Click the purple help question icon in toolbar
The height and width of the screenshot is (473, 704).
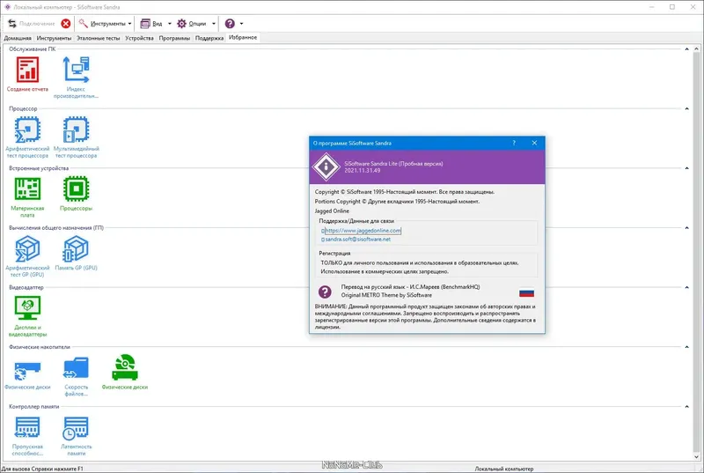tap(230, 24)
